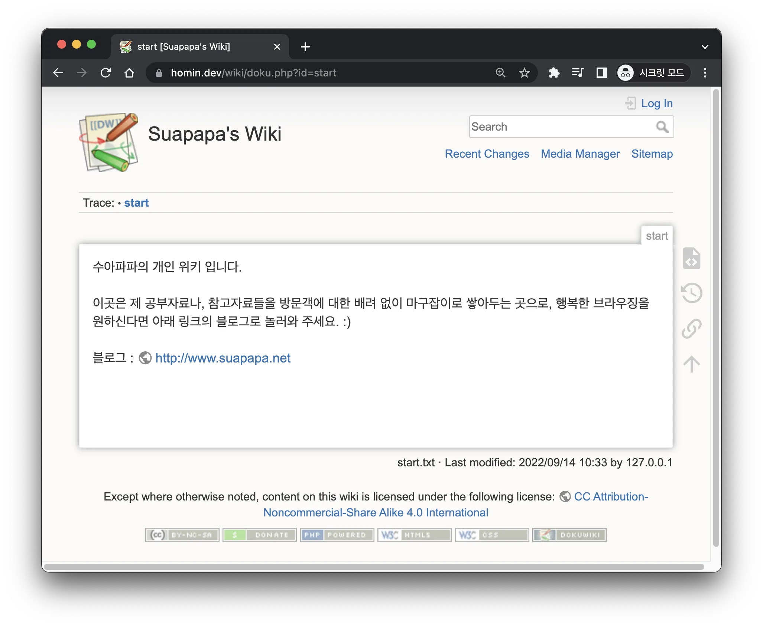
Task: Click the '수아파파의 개인 위키 입니다.' line
Action: point(167,267)
